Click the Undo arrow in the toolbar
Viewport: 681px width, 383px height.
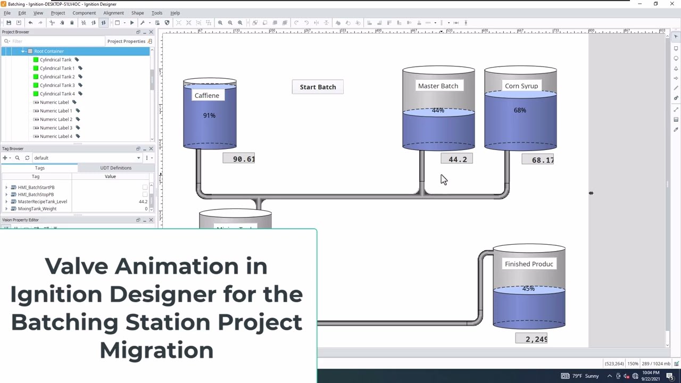point(30,23)
